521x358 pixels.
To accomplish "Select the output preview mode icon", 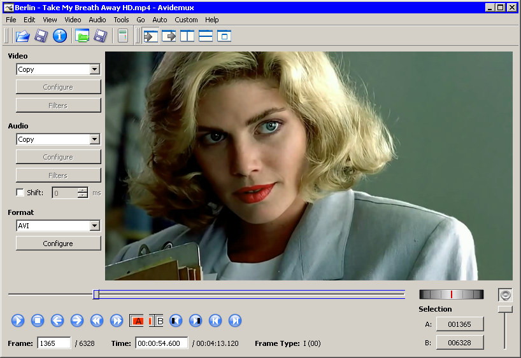I will click(169, 36).
